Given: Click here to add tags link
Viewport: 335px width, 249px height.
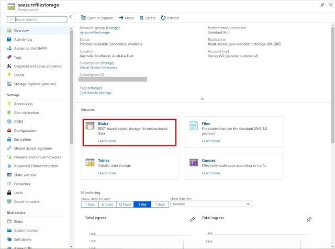Looking at the screenshot, I should coord(95,93).
